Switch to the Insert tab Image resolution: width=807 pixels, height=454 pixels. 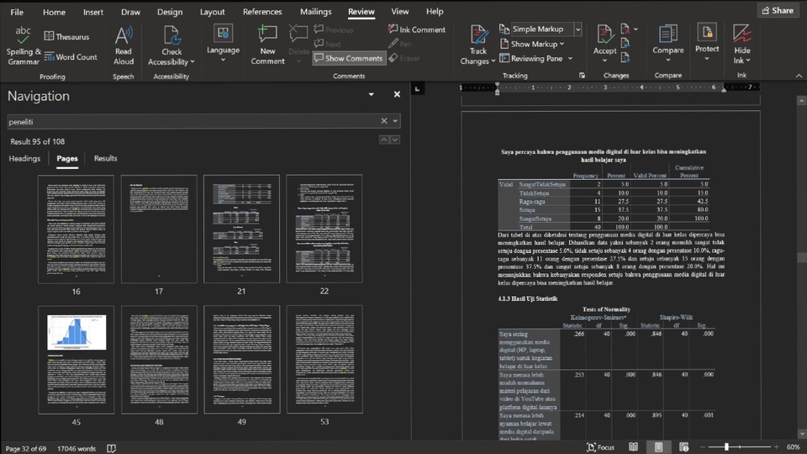pyautogui.click(x=93, y=11)
